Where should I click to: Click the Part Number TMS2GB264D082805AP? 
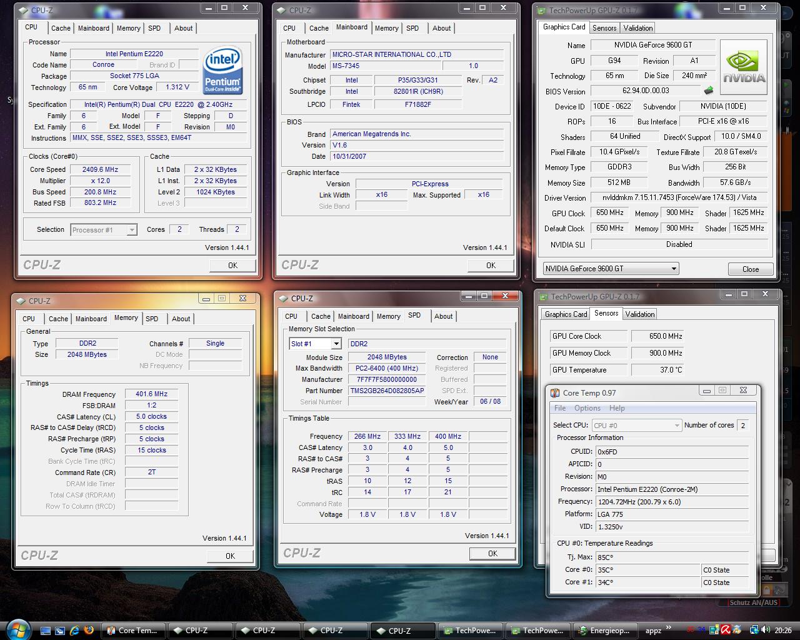click(387, 391)
